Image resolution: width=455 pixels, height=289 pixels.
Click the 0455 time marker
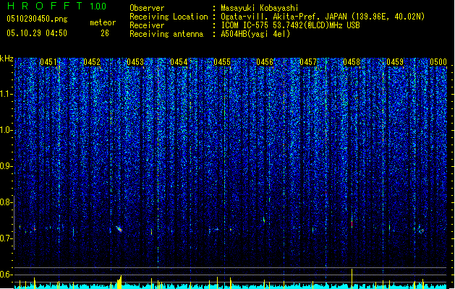point(222,62)
